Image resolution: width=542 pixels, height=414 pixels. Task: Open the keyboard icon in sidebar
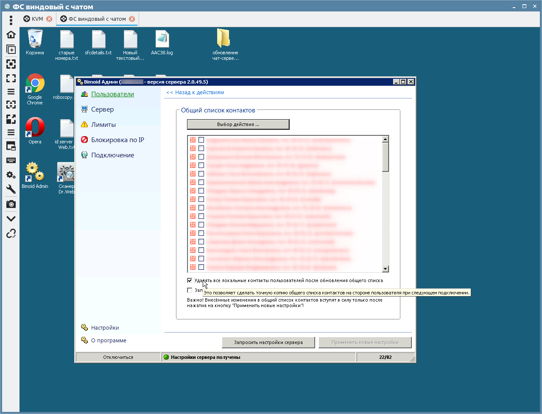point(11,160)
